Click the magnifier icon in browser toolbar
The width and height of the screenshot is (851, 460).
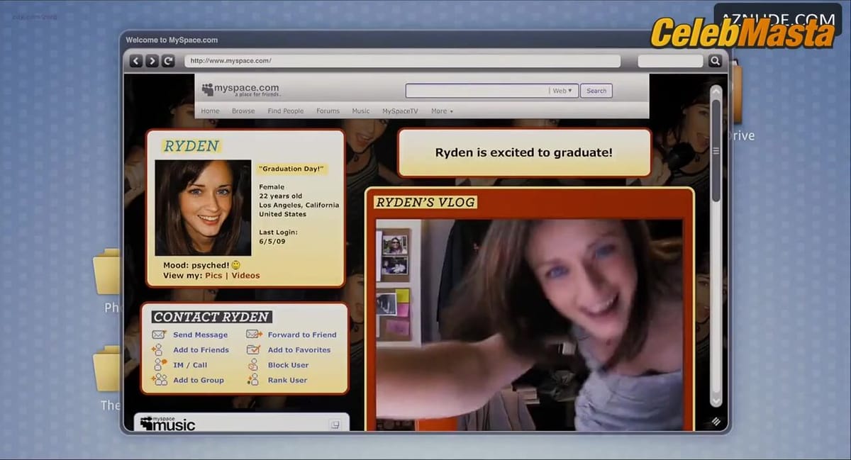pyautogui.click(x=716, y=61)
